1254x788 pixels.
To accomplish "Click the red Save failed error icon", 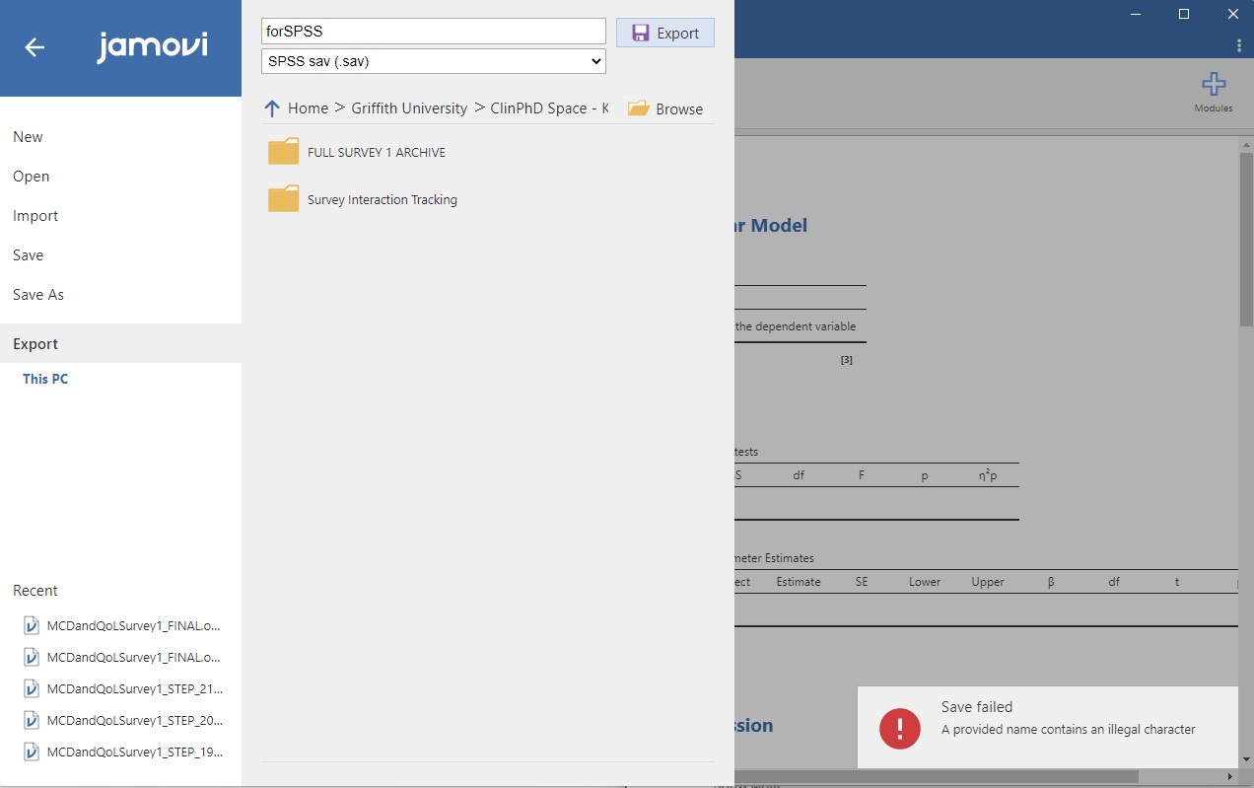I will (899, 728).
